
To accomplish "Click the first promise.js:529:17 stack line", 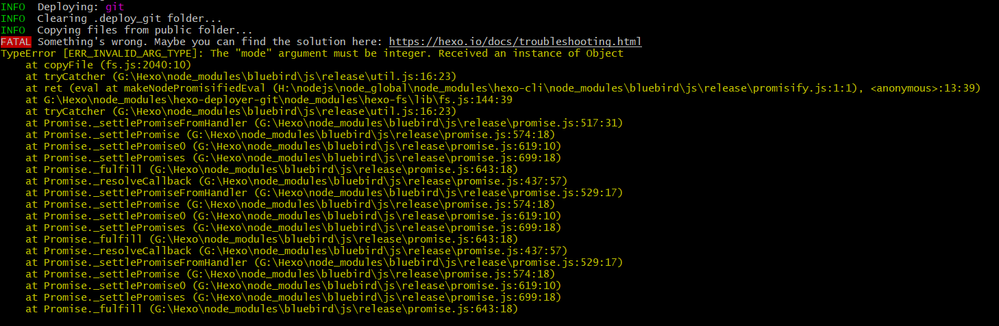I will pyautogui.click(x=324, y=193).
